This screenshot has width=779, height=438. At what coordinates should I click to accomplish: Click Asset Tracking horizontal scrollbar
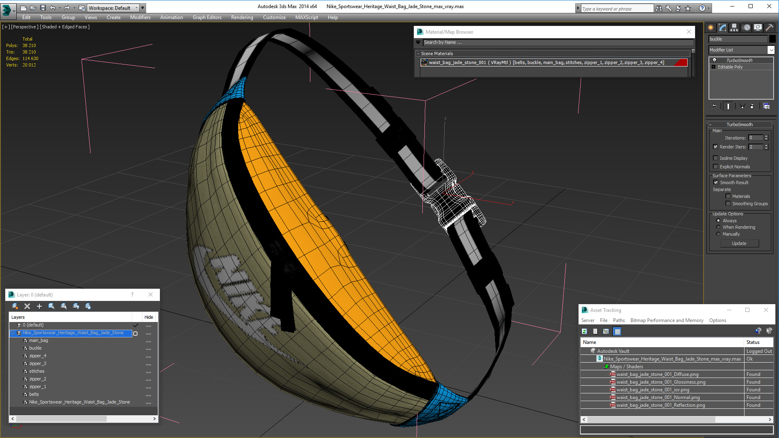[677, 419]
